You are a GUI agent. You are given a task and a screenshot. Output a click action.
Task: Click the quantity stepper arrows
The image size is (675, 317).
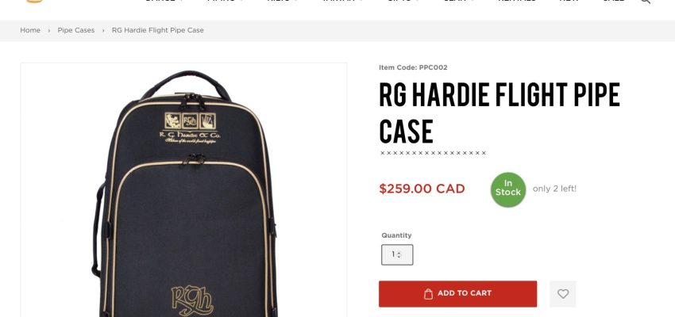[399, 254]
